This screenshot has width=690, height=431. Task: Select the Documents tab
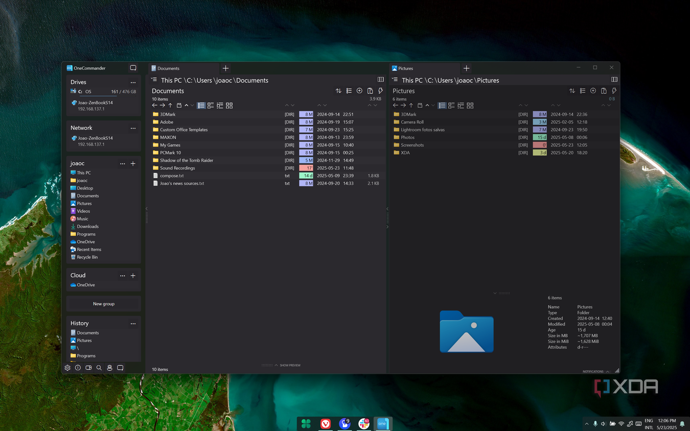(183, 68)
